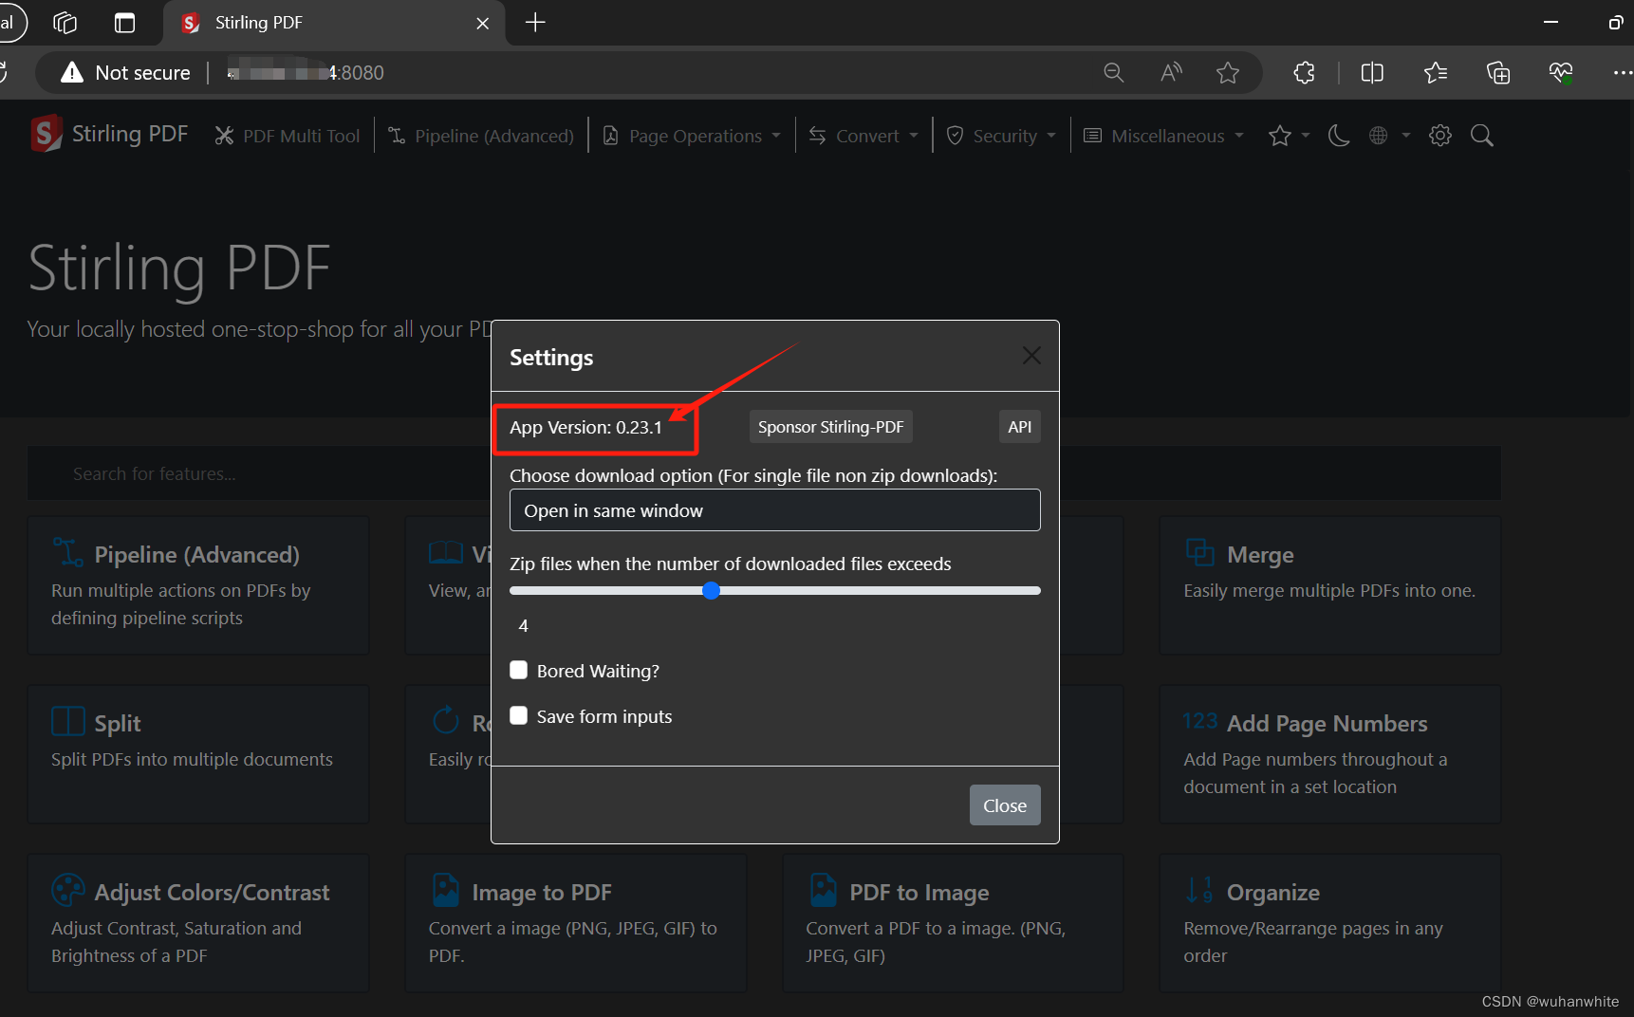Click the Sponsor Stirling-PDF button
Viewport: 1634px width, 1017px height.
(x=831, y=427)
